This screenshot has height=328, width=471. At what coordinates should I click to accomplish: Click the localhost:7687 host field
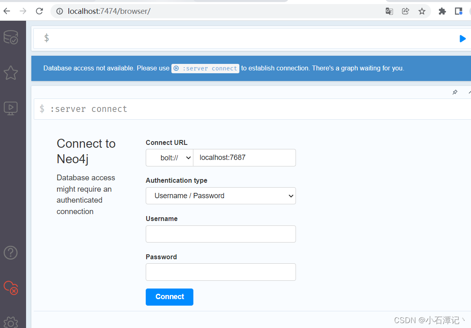244,158
